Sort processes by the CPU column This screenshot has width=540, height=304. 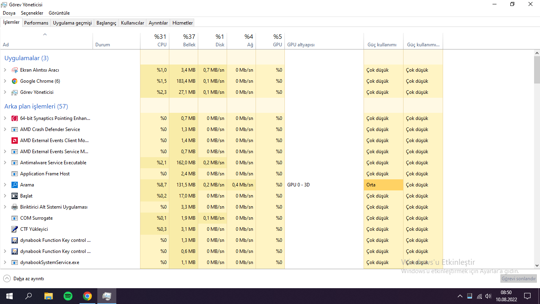155,41
